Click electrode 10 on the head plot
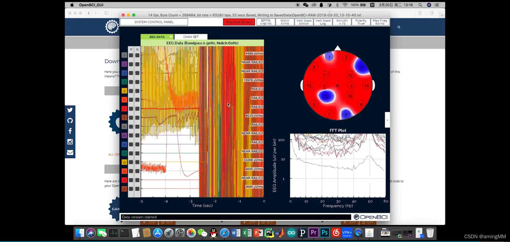This screenshot has height=242, width=510. pyautogui.click(x=362, y=67)
